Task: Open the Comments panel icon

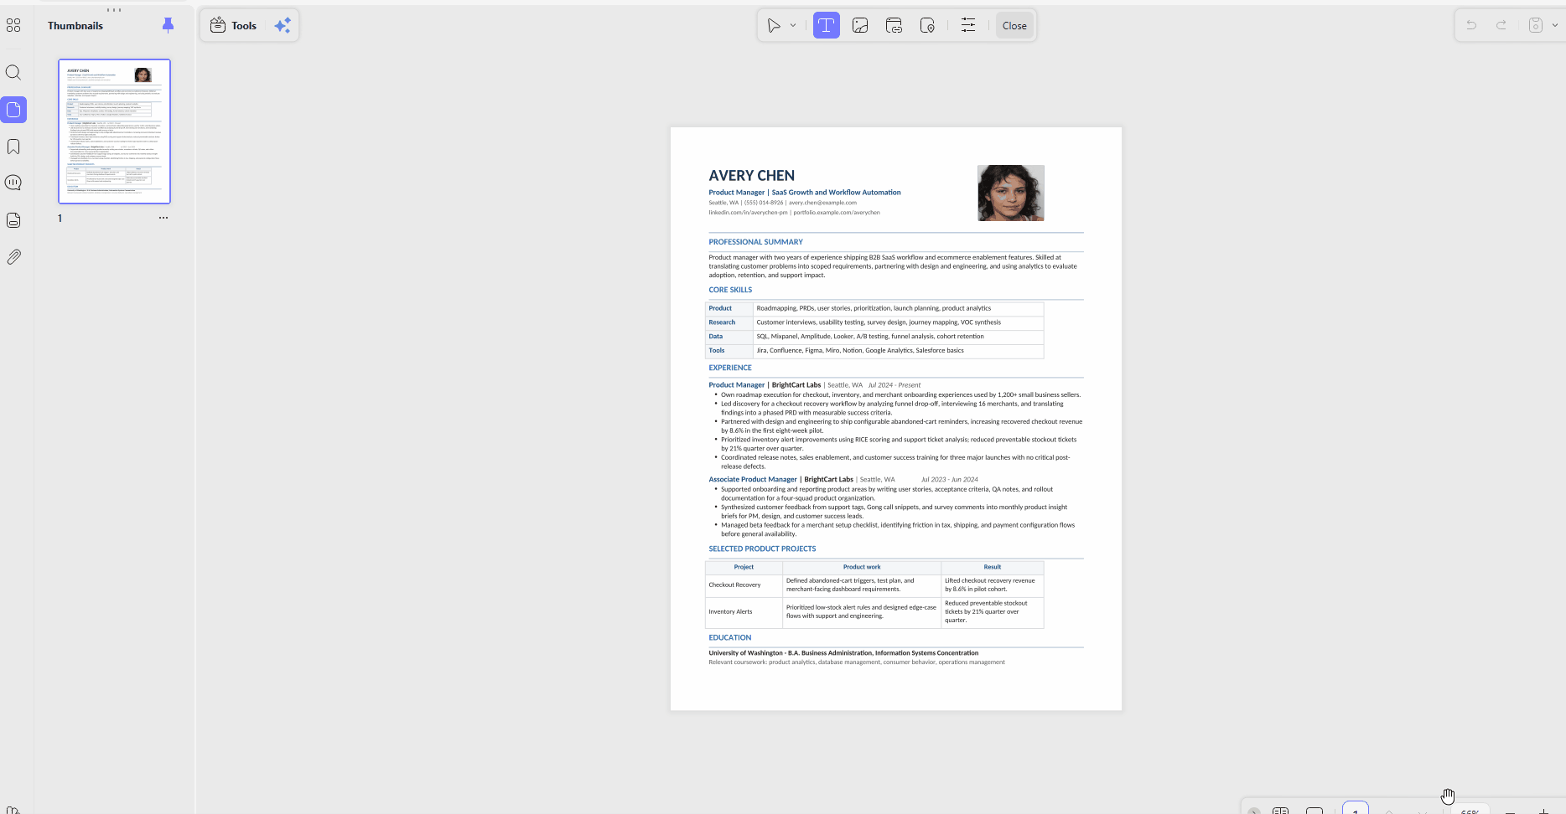Action: coord(13,183)
